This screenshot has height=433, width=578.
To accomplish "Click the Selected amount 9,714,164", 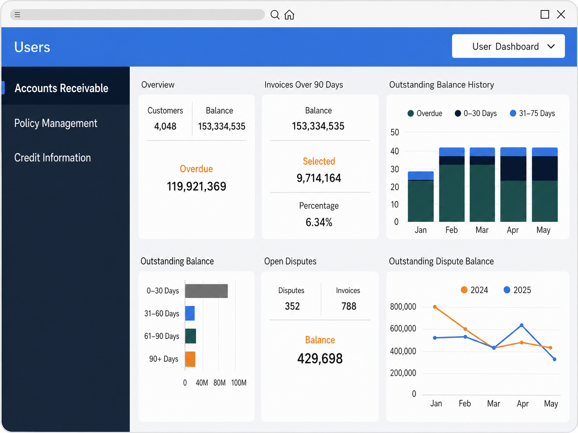I will [x=319, y=178].
